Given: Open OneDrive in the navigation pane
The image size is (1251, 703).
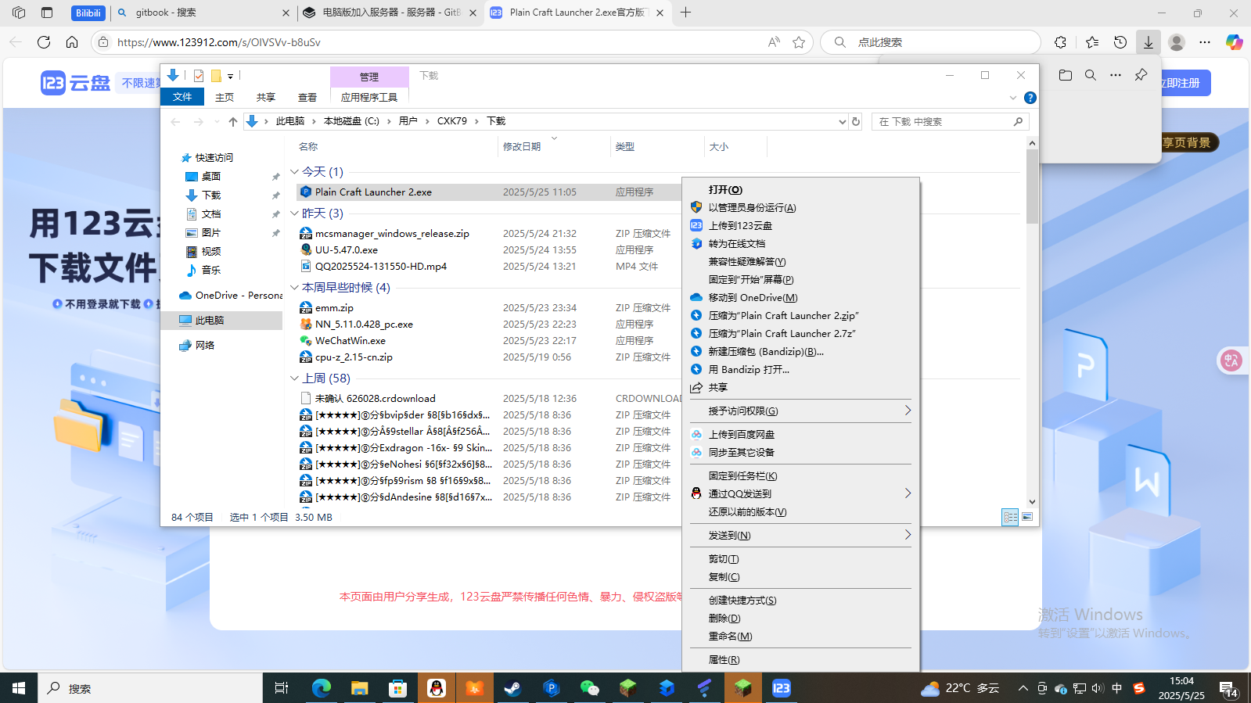Looking at the screenshot, I should [x=231, y=296].
